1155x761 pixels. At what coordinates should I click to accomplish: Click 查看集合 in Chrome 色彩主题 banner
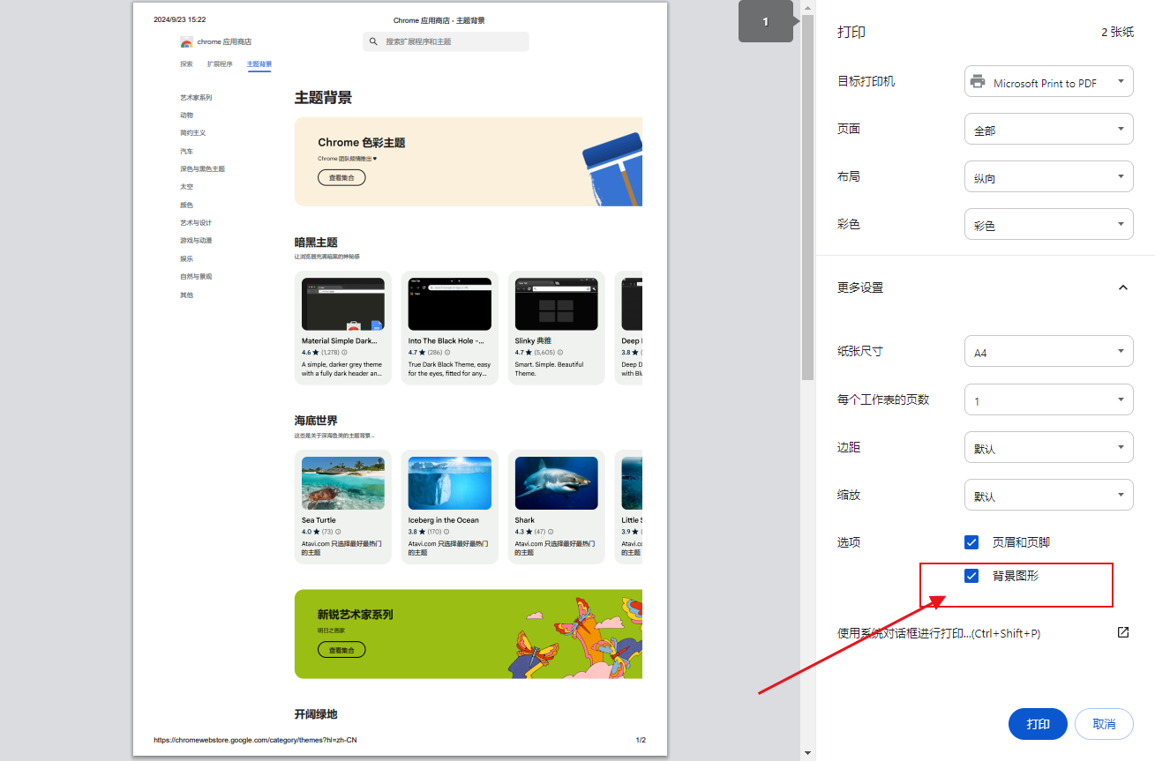pyautogui.click(x=341, y=177)
